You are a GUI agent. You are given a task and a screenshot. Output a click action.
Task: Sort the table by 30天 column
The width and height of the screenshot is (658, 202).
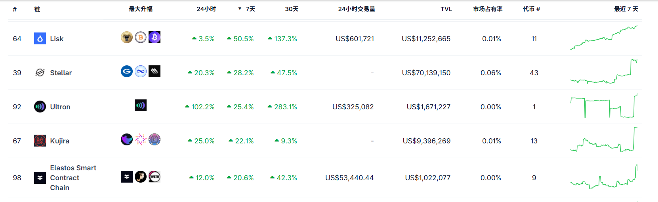click(292, 9)
